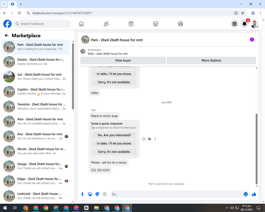
Task: Open Alex's conversation
Action: [36, 121]
